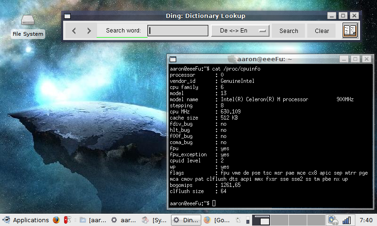Image resolution: width=377 pixels, height=226 pixels.
Task: Focus the Search word input field
Action: [178, 31]
